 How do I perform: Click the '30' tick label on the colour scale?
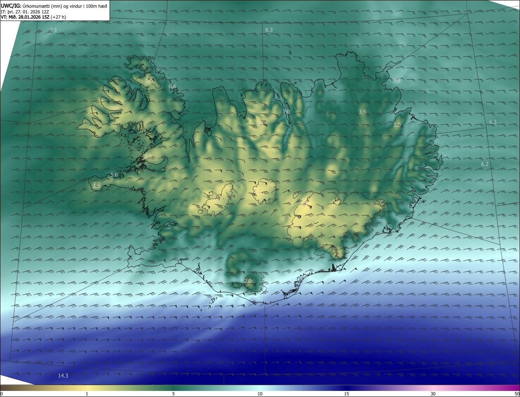coord(433,394)
